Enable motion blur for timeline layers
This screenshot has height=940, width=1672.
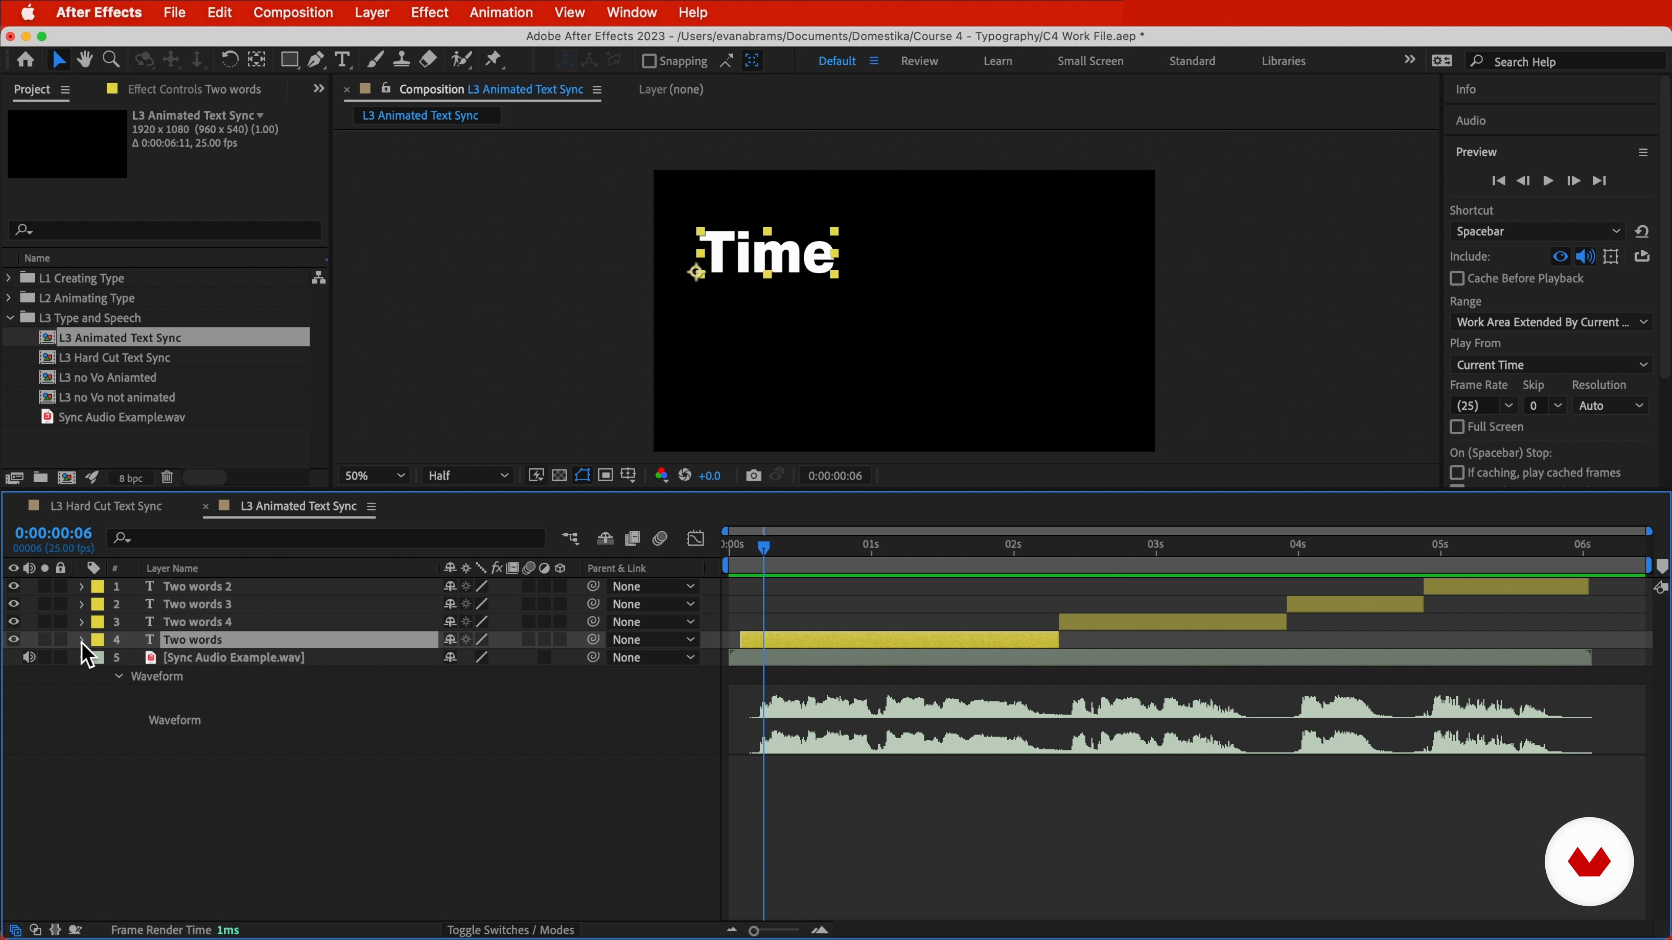pos(660,538)
